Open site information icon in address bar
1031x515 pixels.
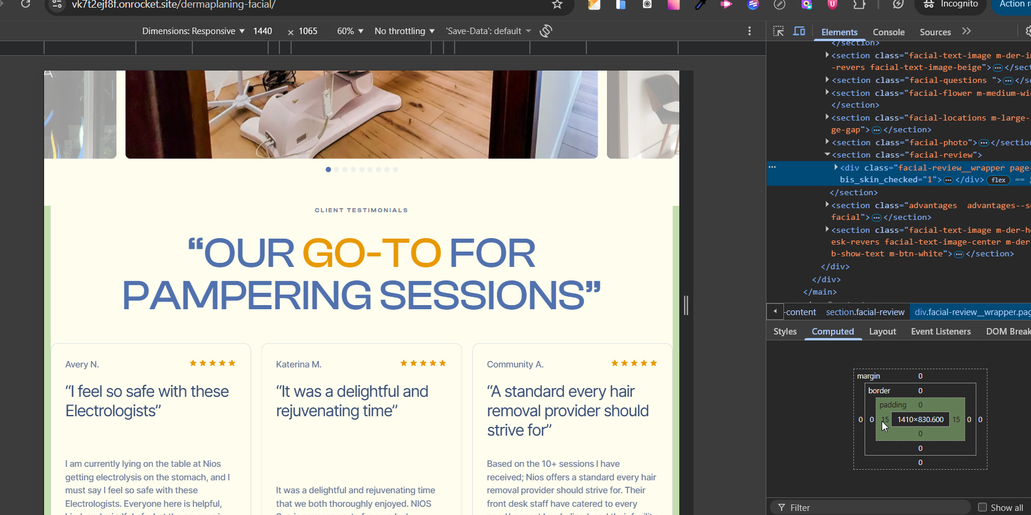click(56, 5)
